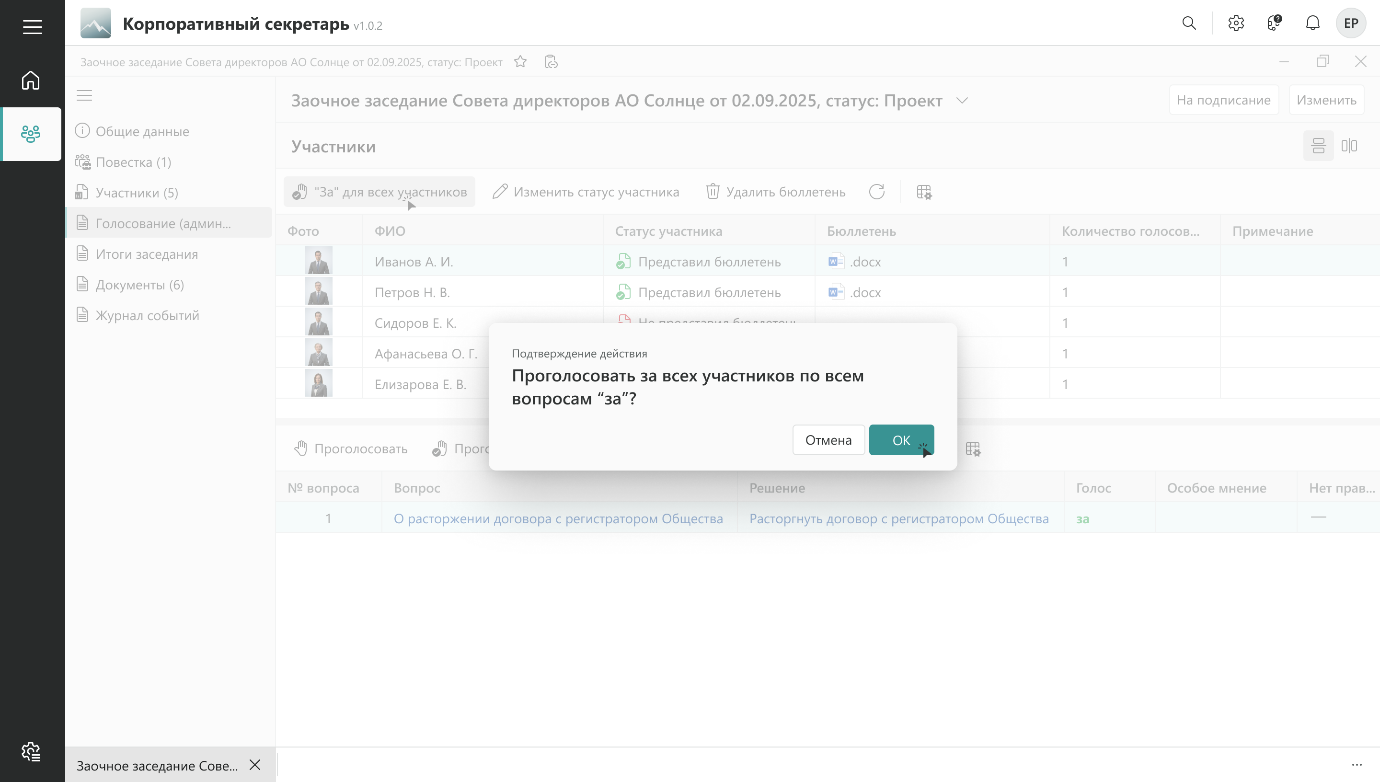Switch to the horizontal split layout icon

1318,146
